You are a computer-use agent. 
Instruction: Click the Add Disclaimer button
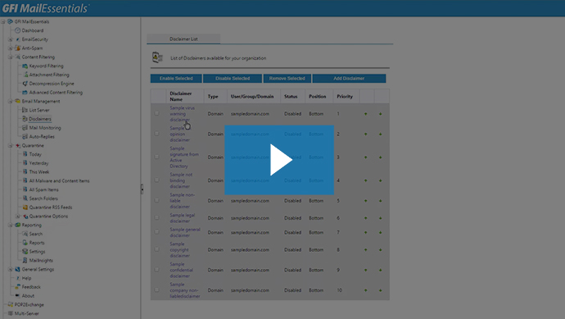[x=349, y=78]
